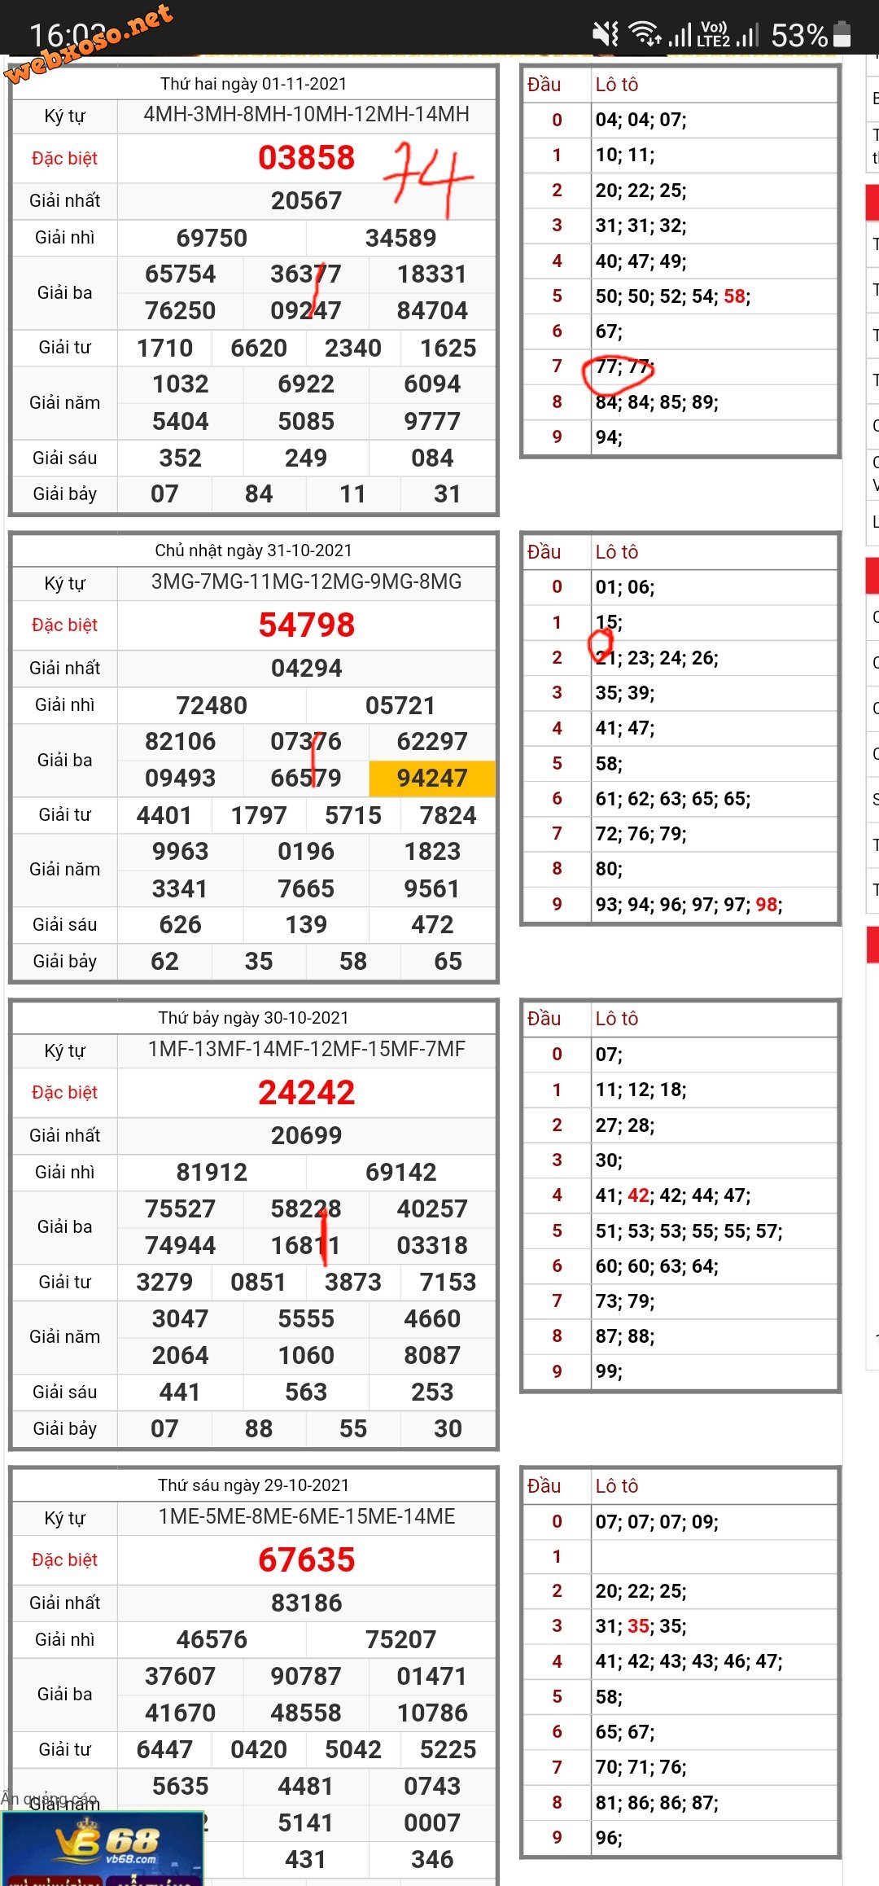This screenshot has height=1886, width=879.
Task: Click sixth prize number 084
Action: pyautogui.click(x=432, y=458)
